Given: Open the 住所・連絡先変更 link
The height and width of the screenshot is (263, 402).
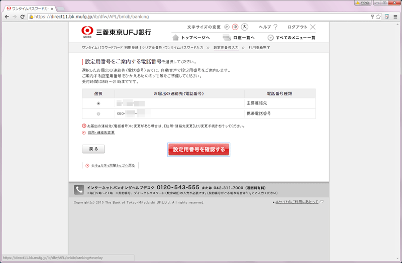Looking at the screenshot, I should pyautogui.click(x=101, y=133).
